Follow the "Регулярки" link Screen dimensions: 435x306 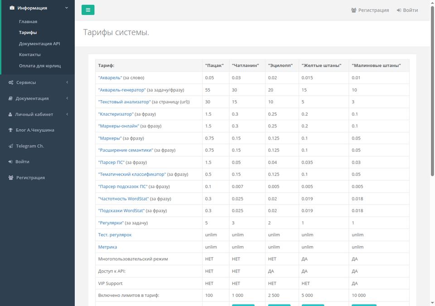(111, 223)
